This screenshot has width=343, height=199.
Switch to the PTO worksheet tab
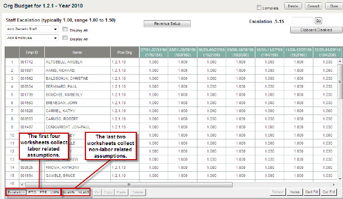click(33, 192)
